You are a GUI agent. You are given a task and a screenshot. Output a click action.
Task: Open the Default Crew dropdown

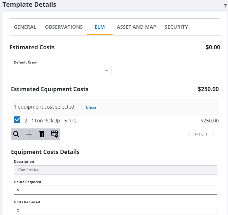point(63,71)
